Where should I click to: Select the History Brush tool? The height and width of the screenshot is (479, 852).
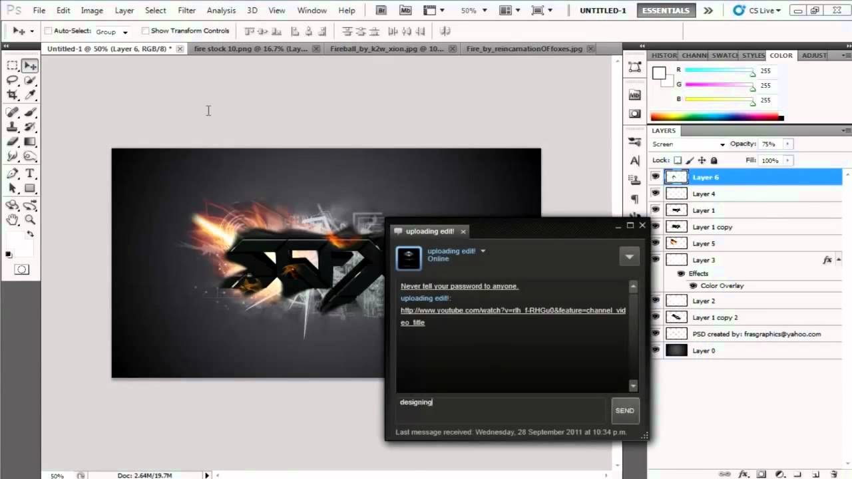pos(29,127)
